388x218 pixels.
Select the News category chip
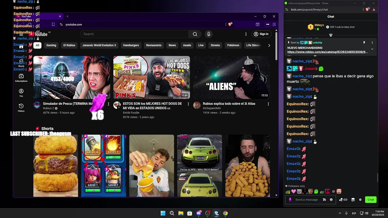coord(172,45)
